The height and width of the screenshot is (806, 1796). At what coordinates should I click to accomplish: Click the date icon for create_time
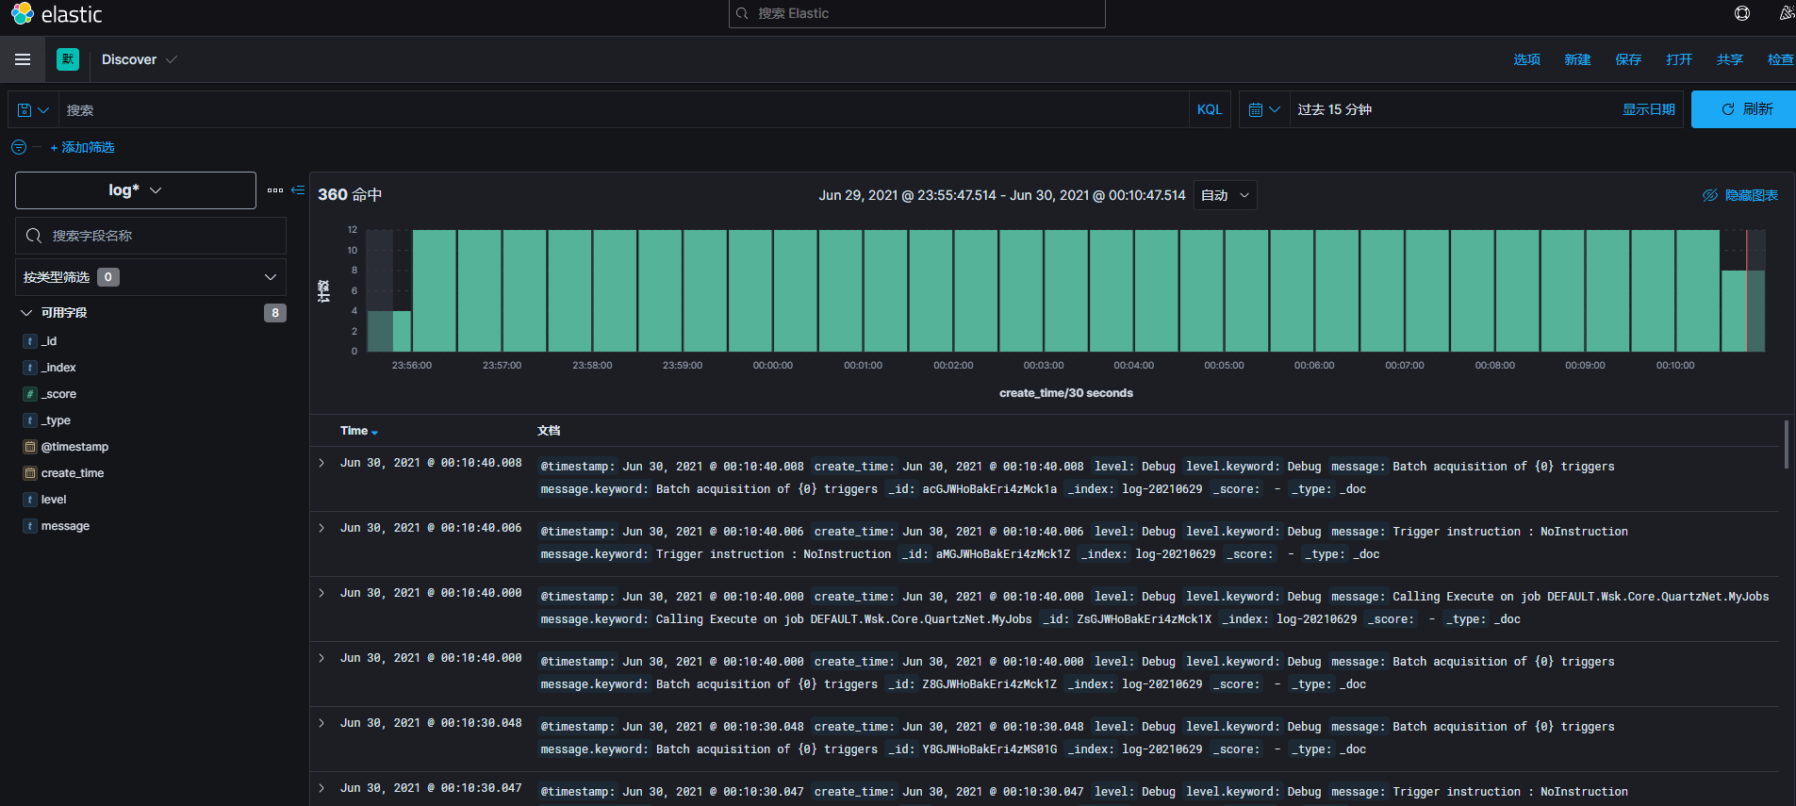[30, 473]
